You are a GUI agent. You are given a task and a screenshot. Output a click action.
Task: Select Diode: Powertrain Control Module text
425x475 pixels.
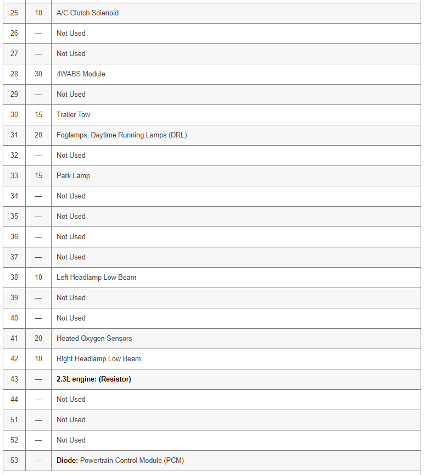tap(120, 461)
